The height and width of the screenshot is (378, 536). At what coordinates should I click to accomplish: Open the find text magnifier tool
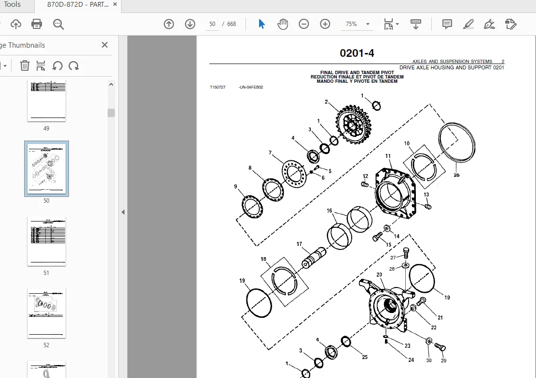58,24
